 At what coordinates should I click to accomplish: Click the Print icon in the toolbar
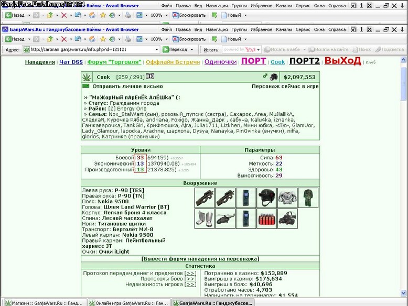click(x=128, y=39)
